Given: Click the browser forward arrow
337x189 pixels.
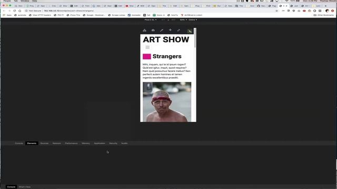Looking at the screenshot, I should pyautogui.click(x=9, y=10).
